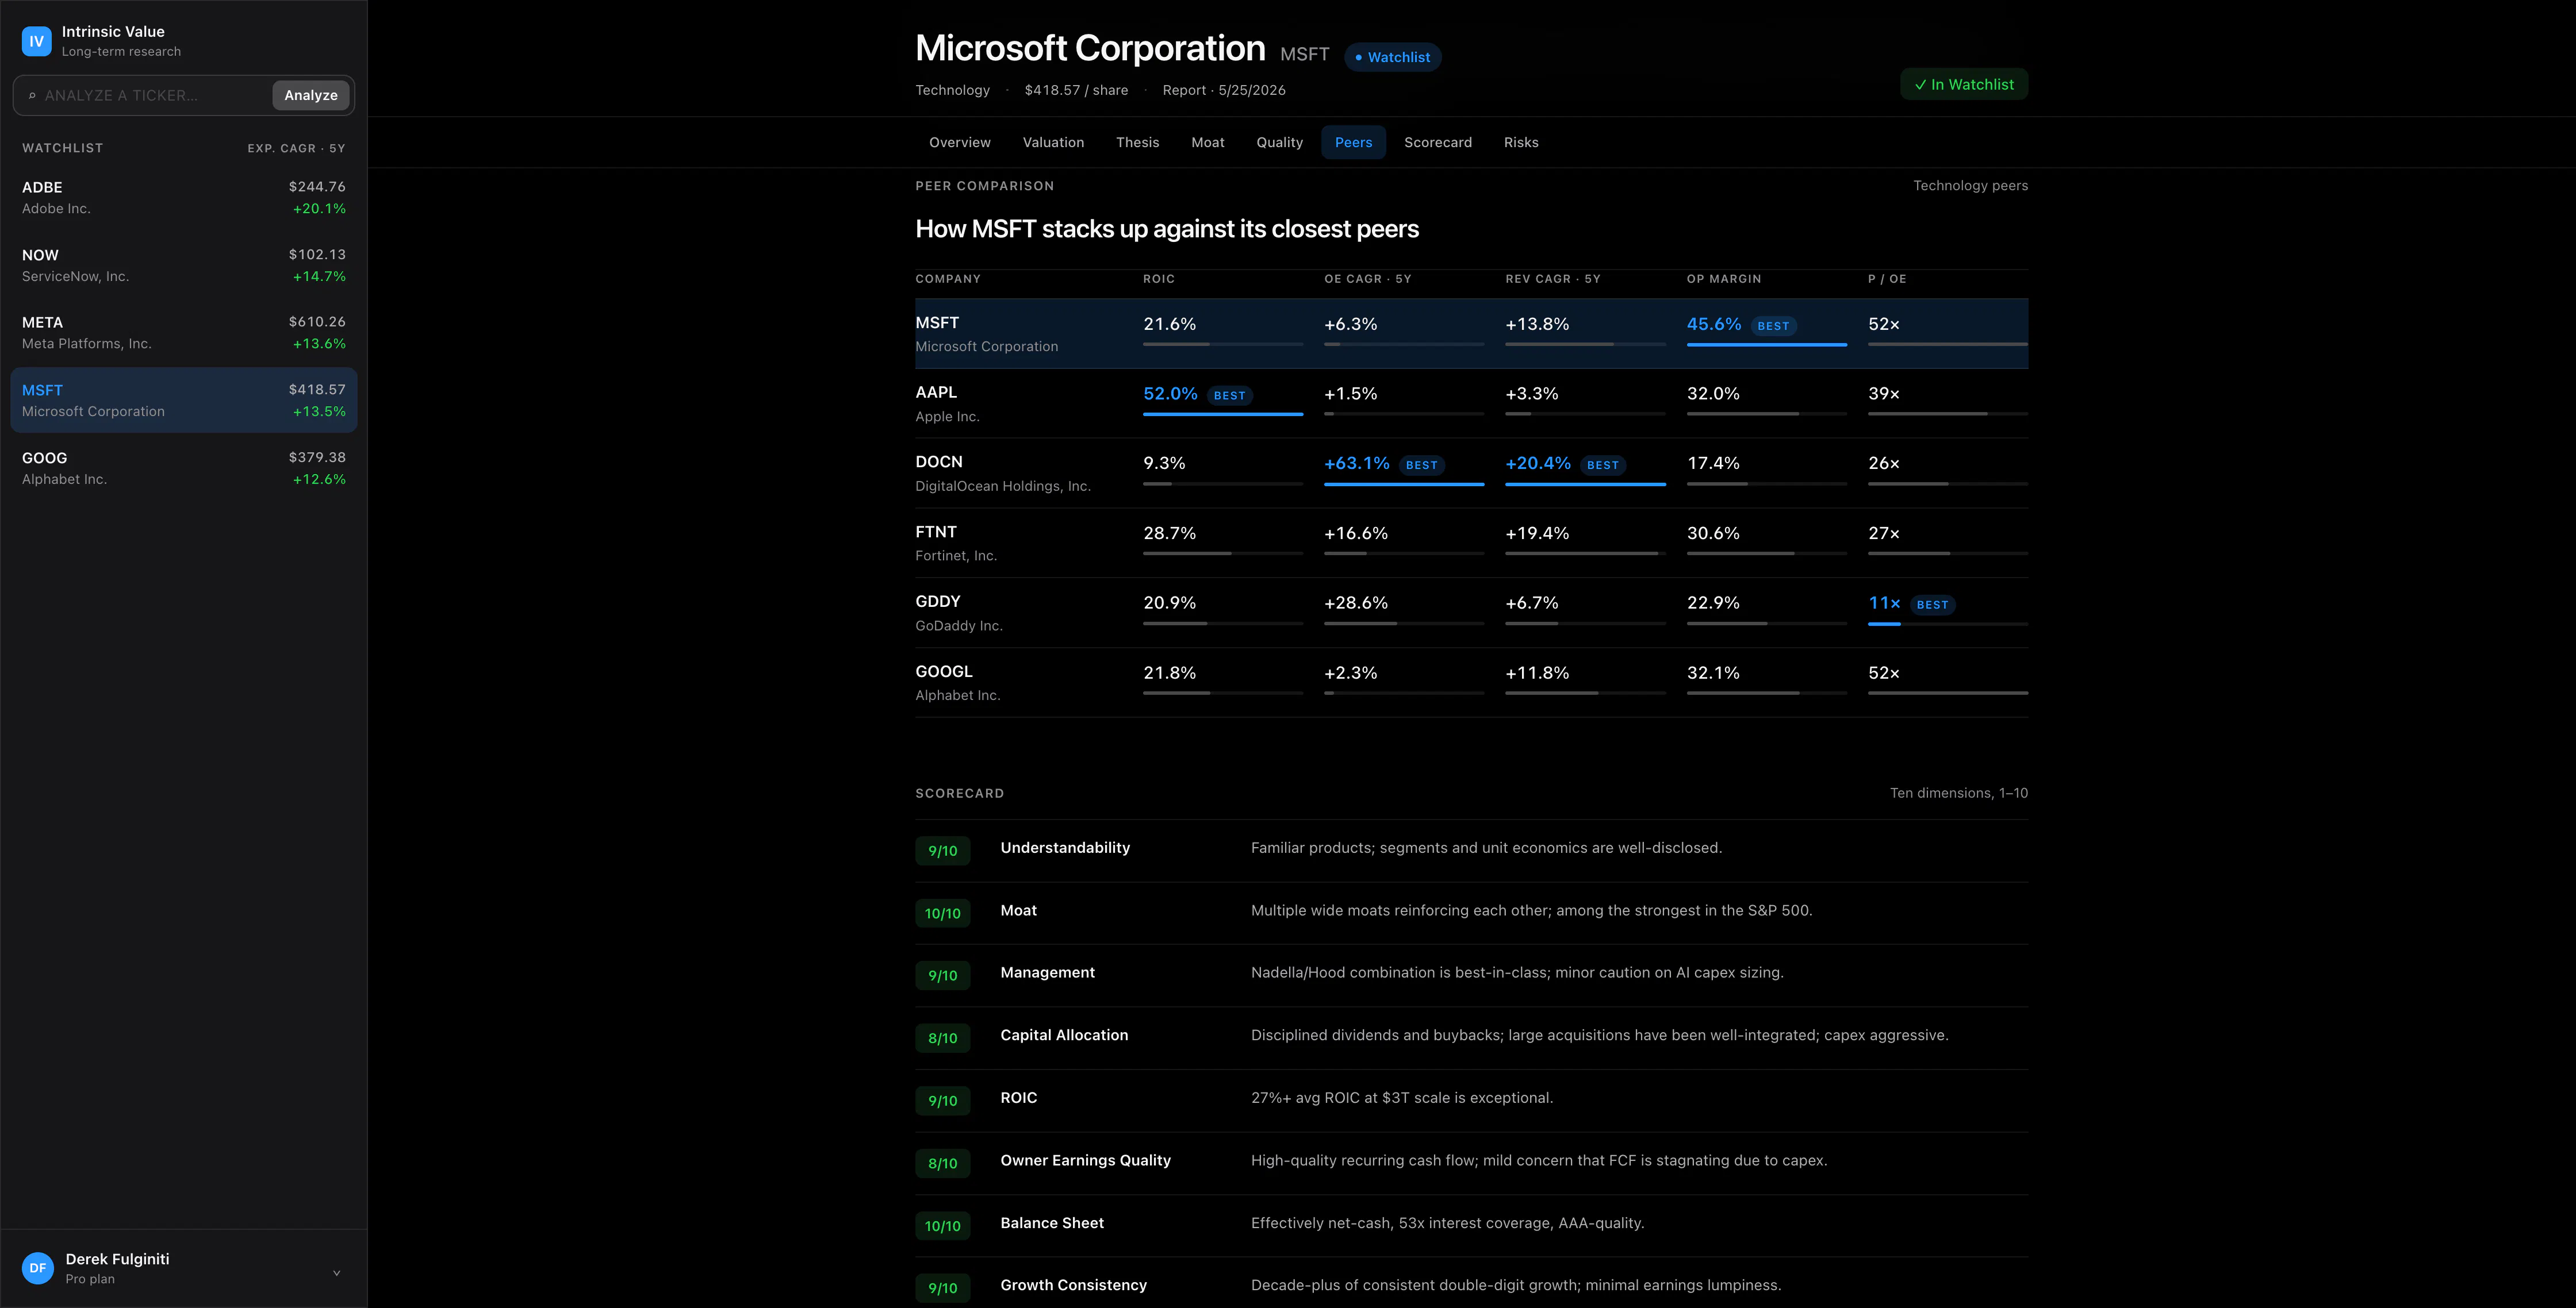Click the 10/10 score badge for Moat
The image size is (2576, 1308).
943,913
